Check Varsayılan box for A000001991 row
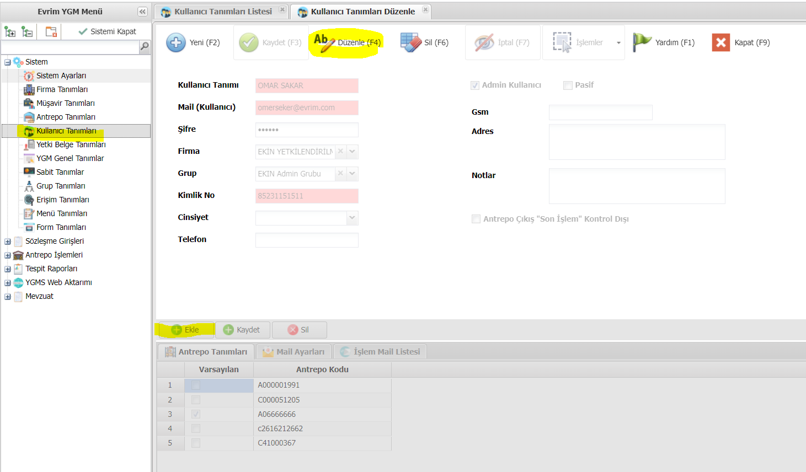This screenshot has width=806, height=472. click(x=196, y=385)
